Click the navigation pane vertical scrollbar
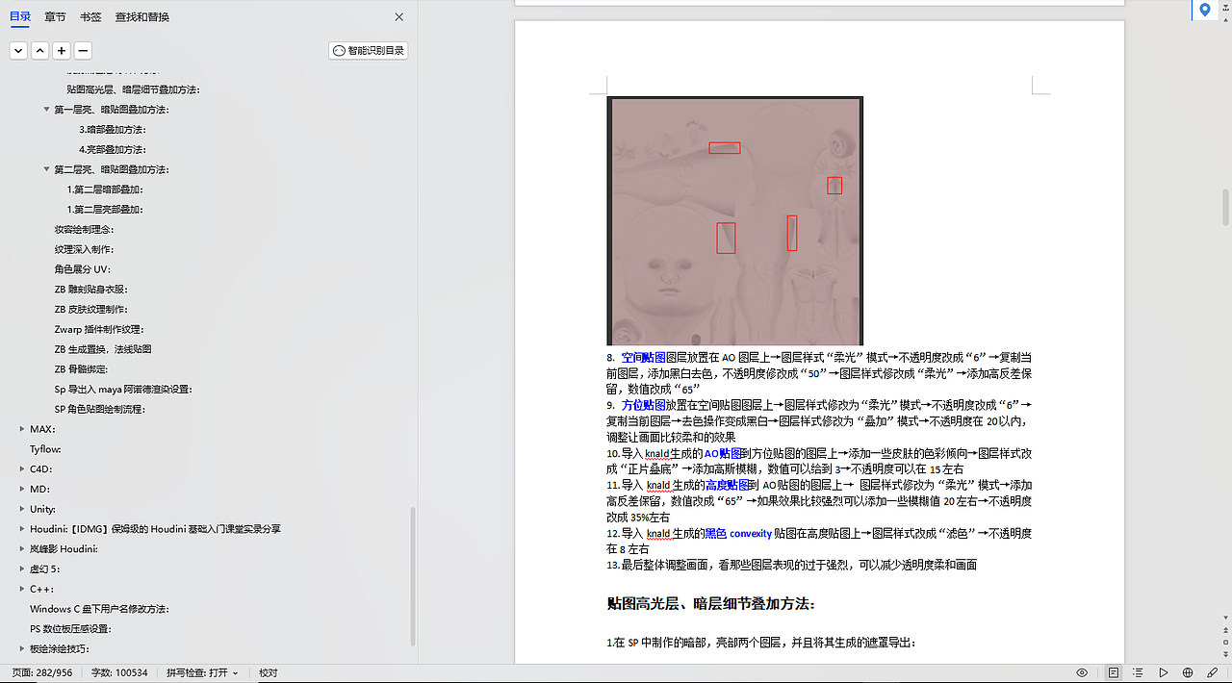 pos(414,576)
